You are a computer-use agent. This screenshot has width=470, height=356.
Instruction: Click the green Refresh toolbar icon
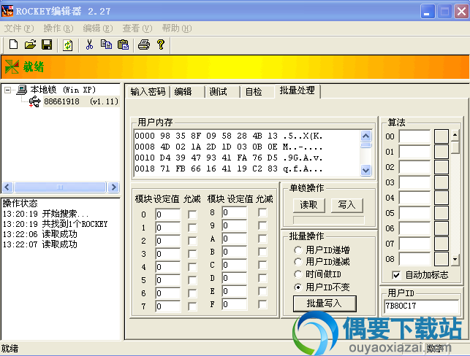(x=68, y=45)
